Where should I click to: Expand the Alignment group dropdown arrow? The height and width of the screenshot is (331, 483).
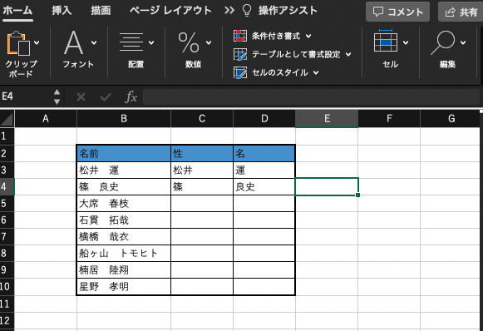coord(151,42)
